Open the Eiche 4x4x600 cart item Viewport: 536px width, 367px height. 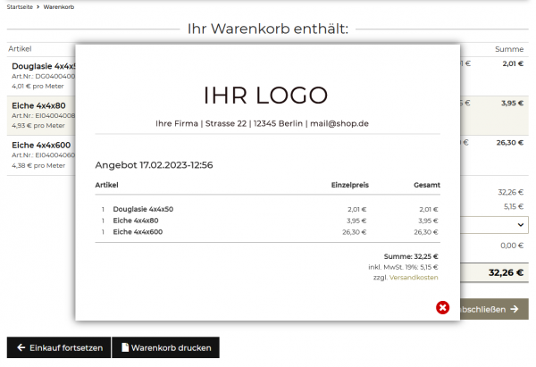point(42,145)
